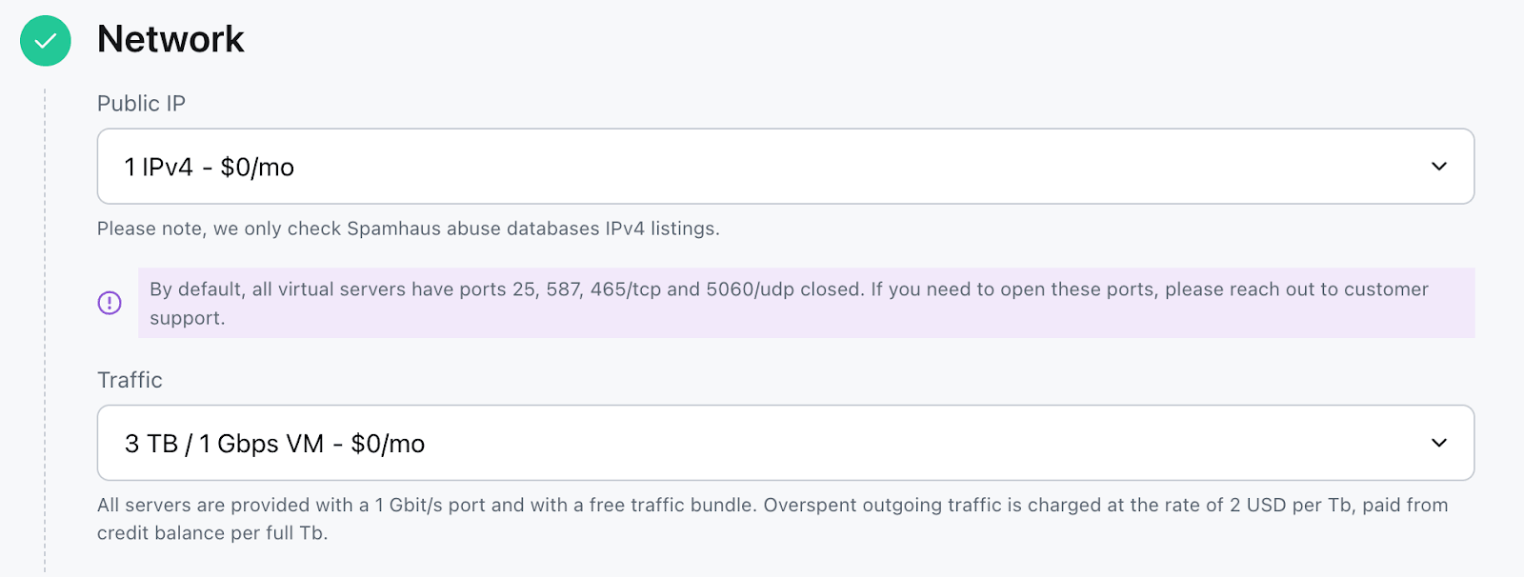Image resolution: width=1524 pixels, height=577 pixels.
Task: Click the dashed vertical step connector line
Action: point(45,333)
